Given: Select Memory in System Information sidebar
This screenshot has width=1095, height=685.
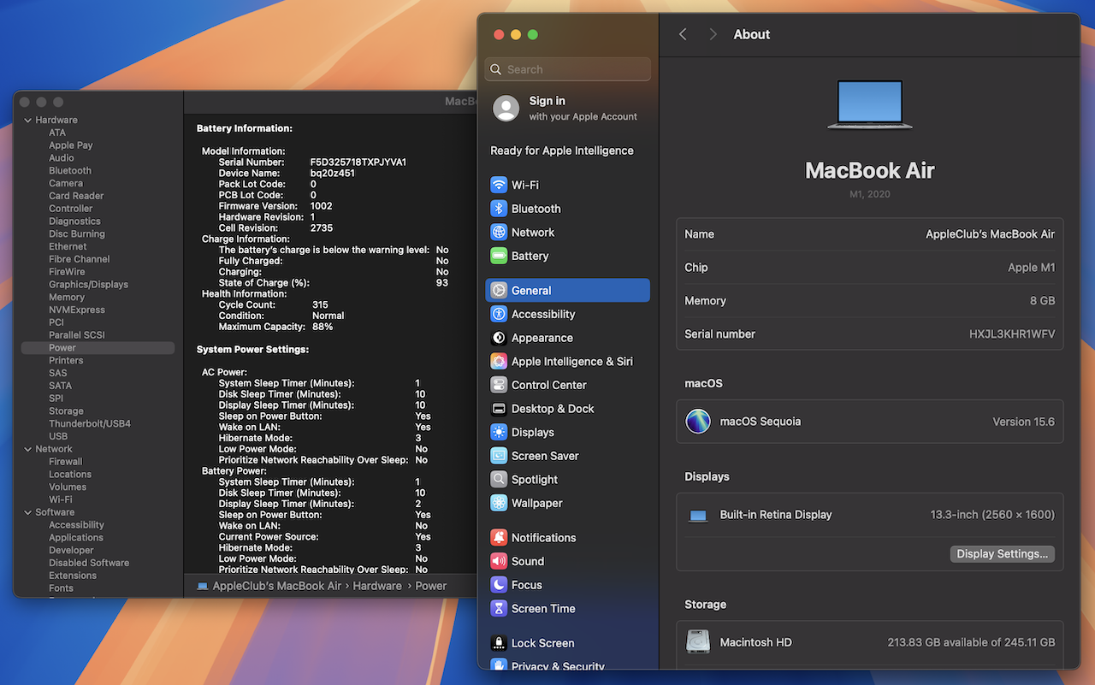Looking at the screenshot, I should (x=67, y=298).
